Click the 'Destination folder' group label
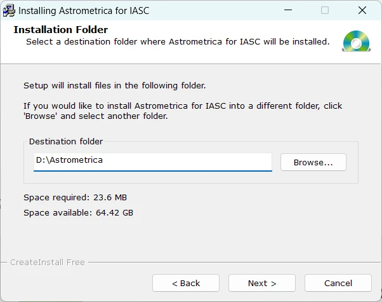This screenshot has width=382, height=302. click(x=66, y=142)
